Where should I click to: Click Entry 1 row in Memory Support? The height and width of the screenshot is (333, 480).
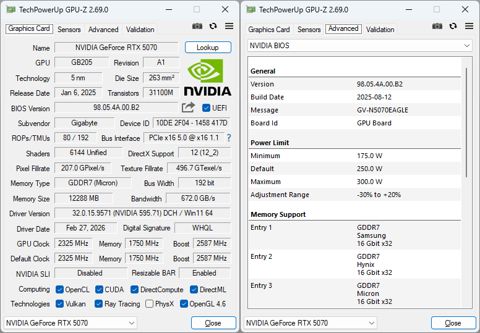355,235
